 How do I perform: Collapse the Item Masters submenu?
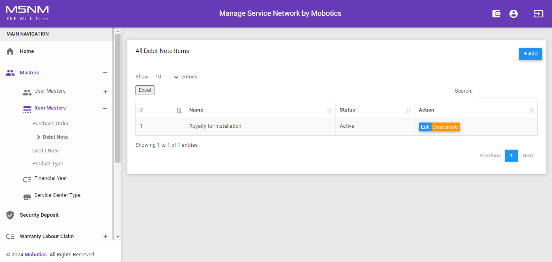105,108
